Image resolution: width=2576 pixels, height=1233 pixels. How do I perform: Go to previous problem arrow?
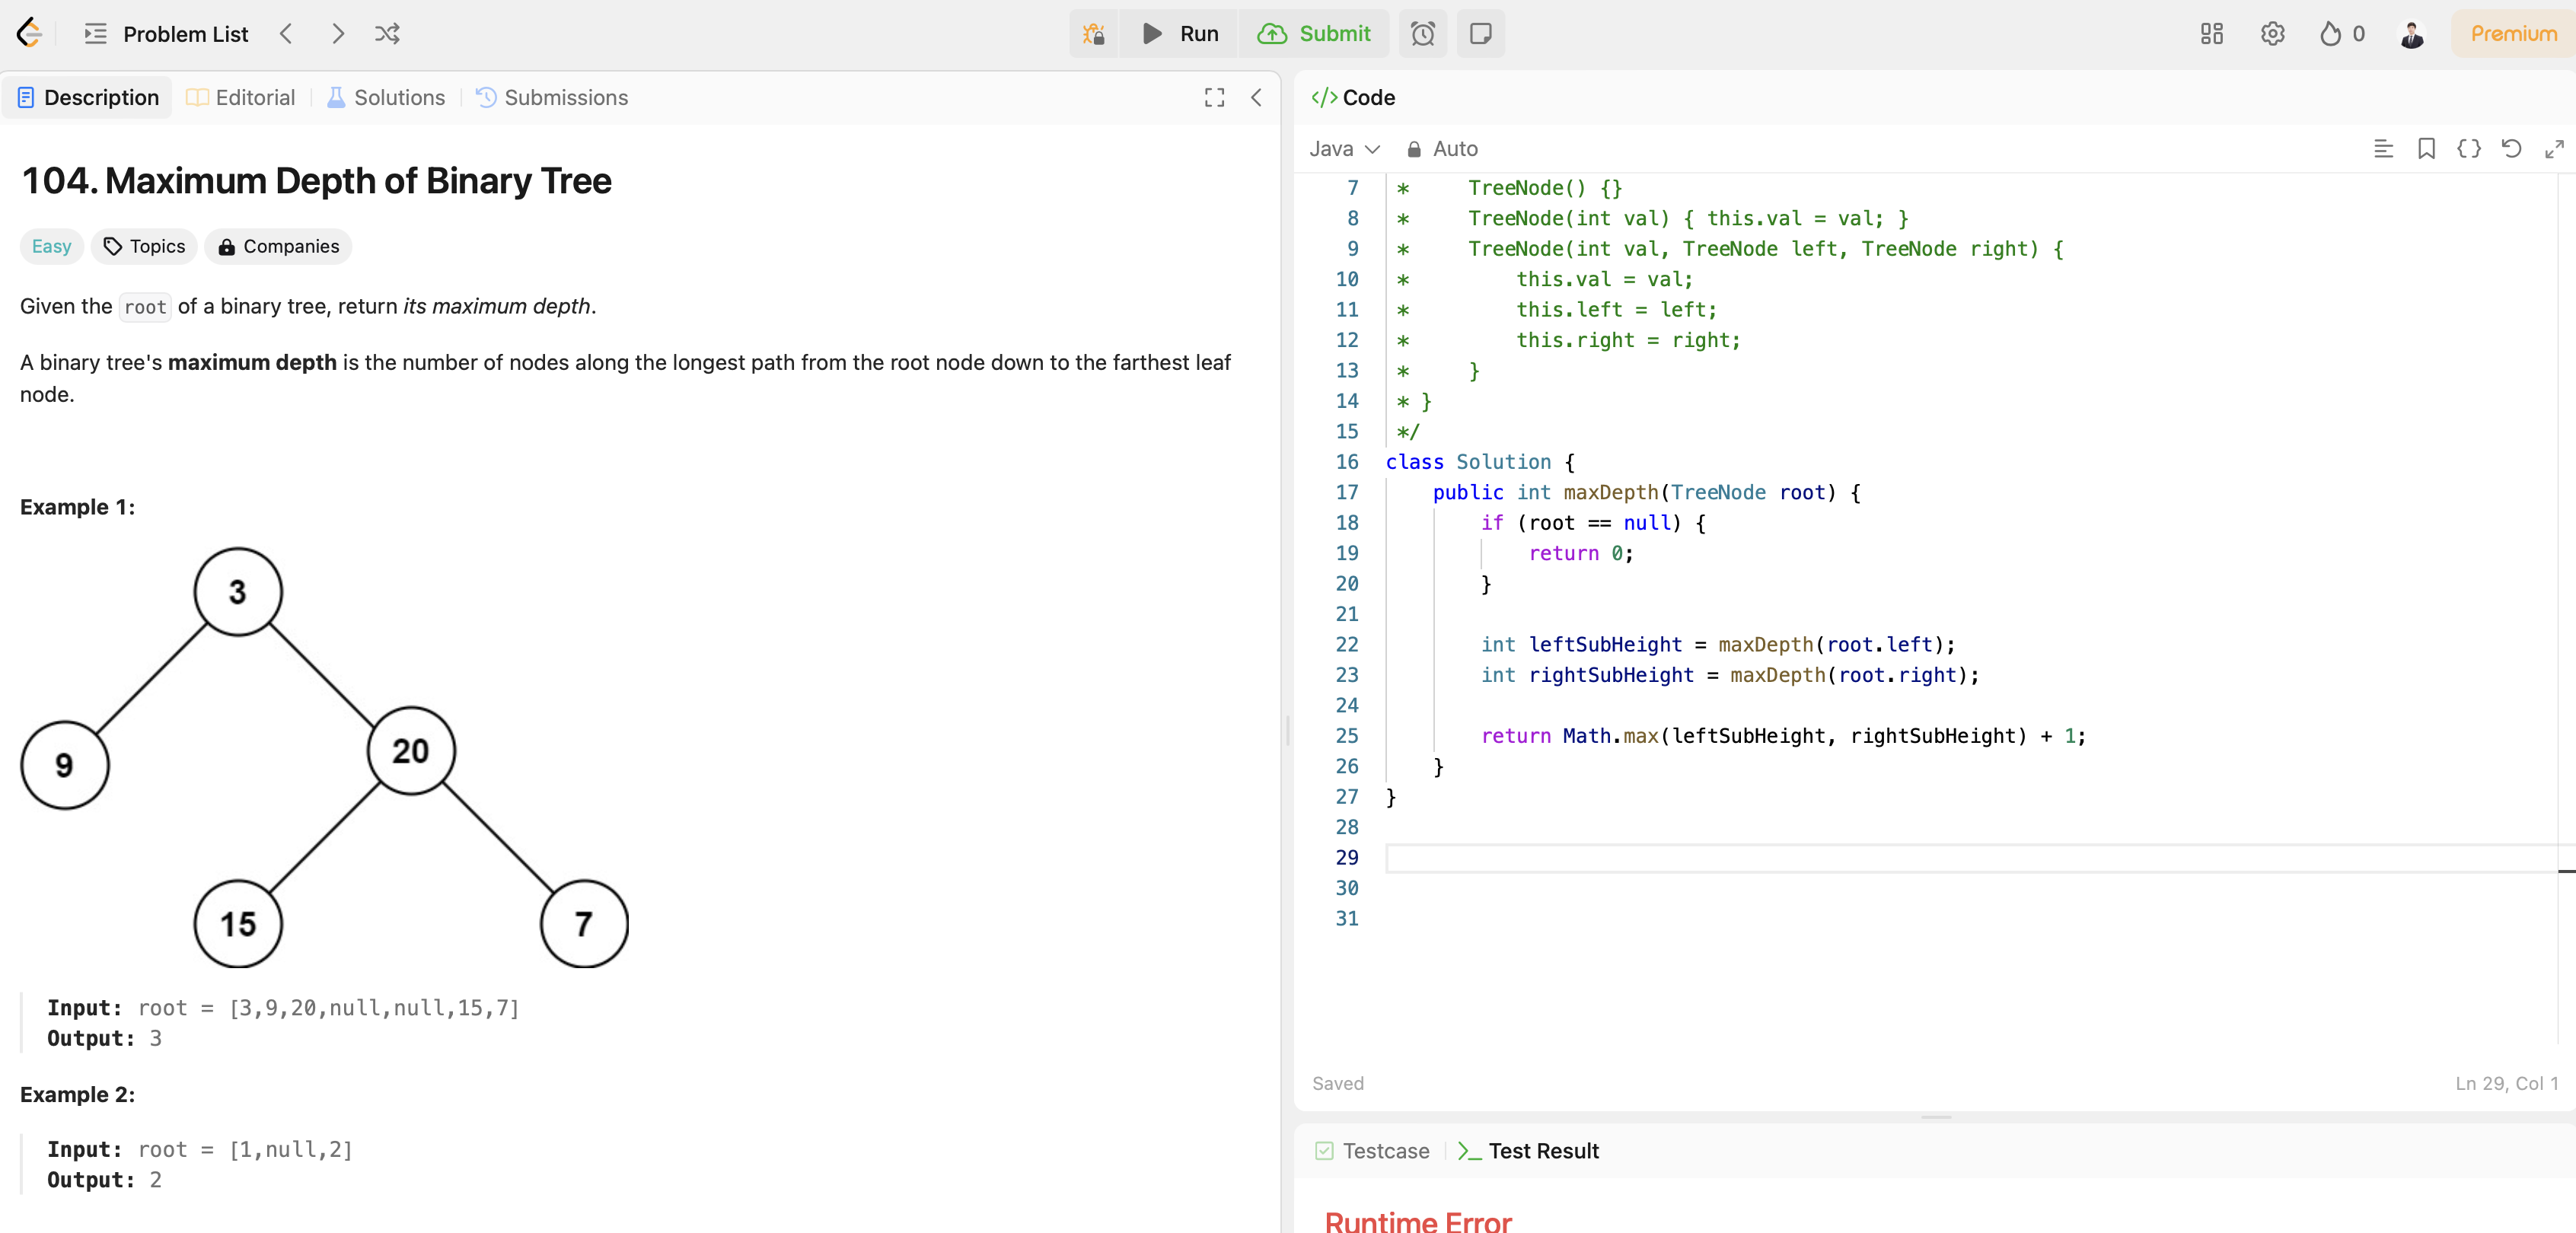point(286,34)
